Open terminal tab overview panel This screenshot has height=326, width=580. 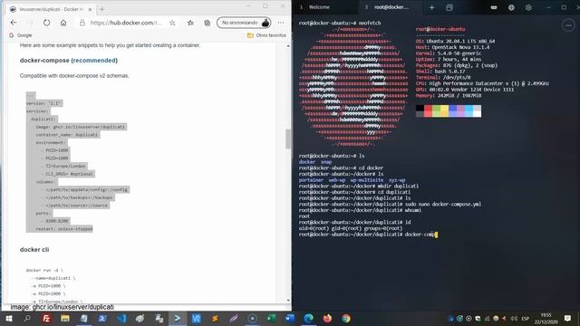tap(449, 7)
